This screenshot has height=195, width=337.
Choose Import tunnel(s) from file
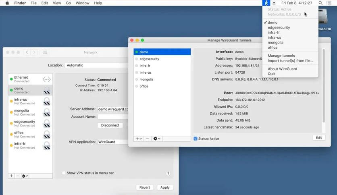[290, 61]
